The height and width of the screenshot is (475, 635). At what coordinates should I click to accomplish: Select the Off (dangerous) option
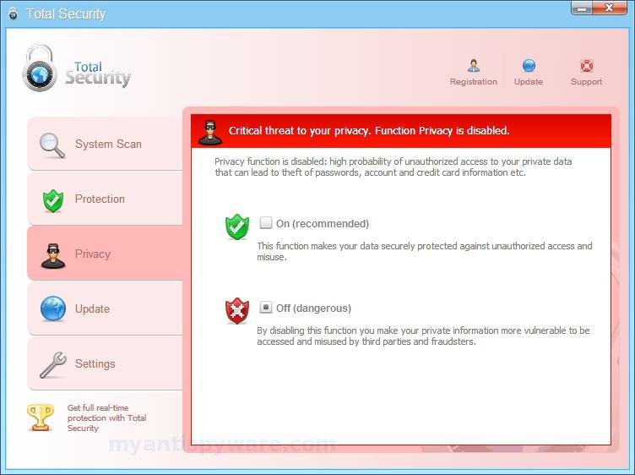pos(266,307)
